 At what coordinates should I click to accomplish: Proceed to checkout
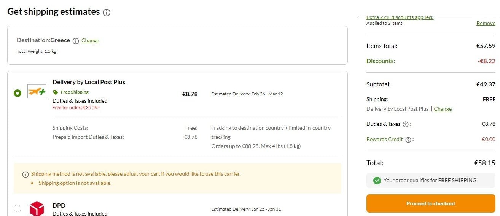pos(431,203)
